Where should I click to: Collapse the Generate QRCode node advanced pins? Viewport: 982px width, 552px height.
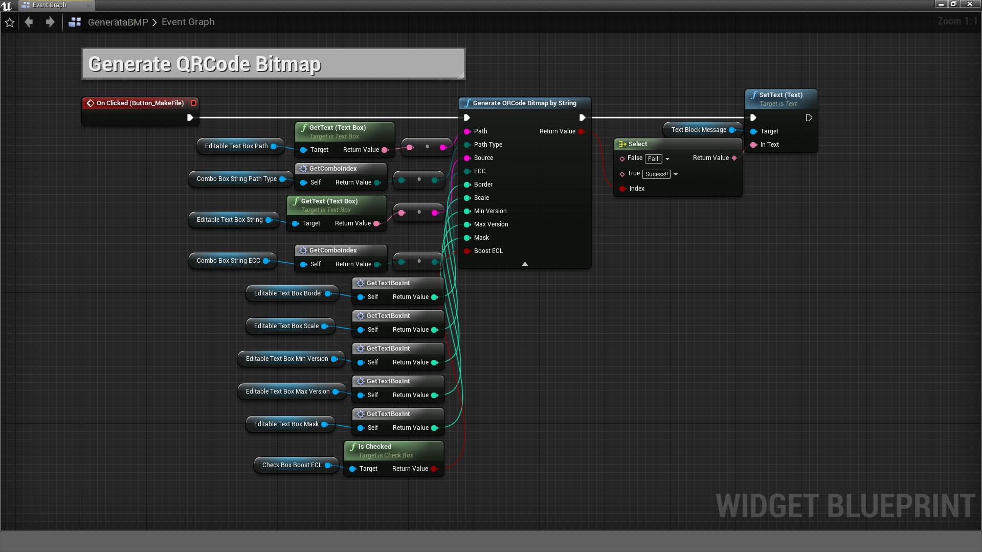click(x=525, y=264)
